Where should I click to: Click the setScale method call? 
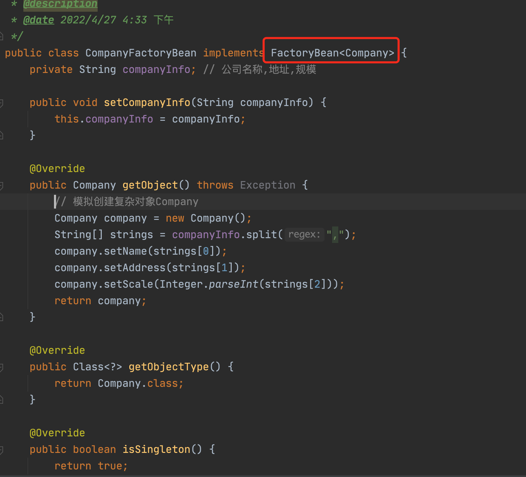pos(128,284)
